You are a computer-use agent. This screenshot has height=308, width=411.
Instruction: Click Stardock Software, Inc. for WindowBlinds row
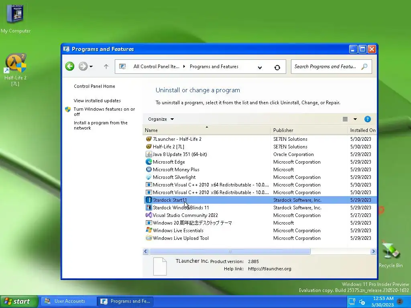[x=297, y=208]
